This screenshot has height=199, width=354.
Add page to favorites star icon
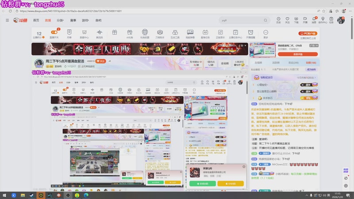click(x=324, y=11)
